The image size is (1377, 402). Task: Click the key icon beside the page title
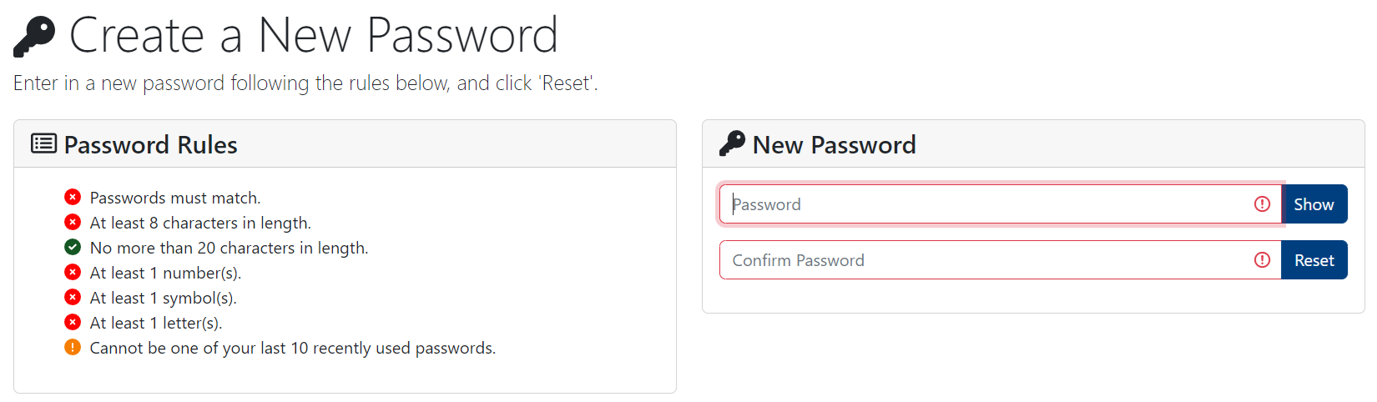[x=34, y=37]
